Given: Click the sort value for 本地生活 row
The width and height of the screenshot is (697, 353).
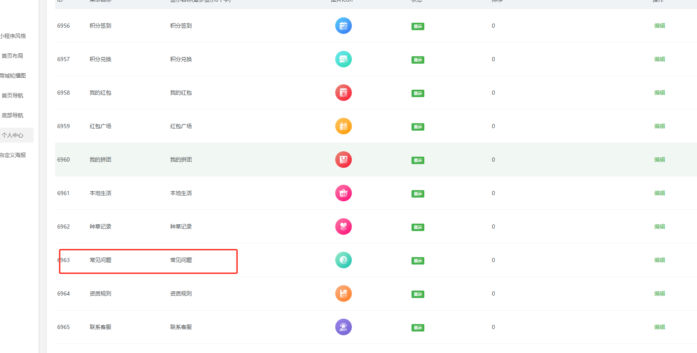Looking at the screenshot, I should pyautogui.click(x=493, y=193).
